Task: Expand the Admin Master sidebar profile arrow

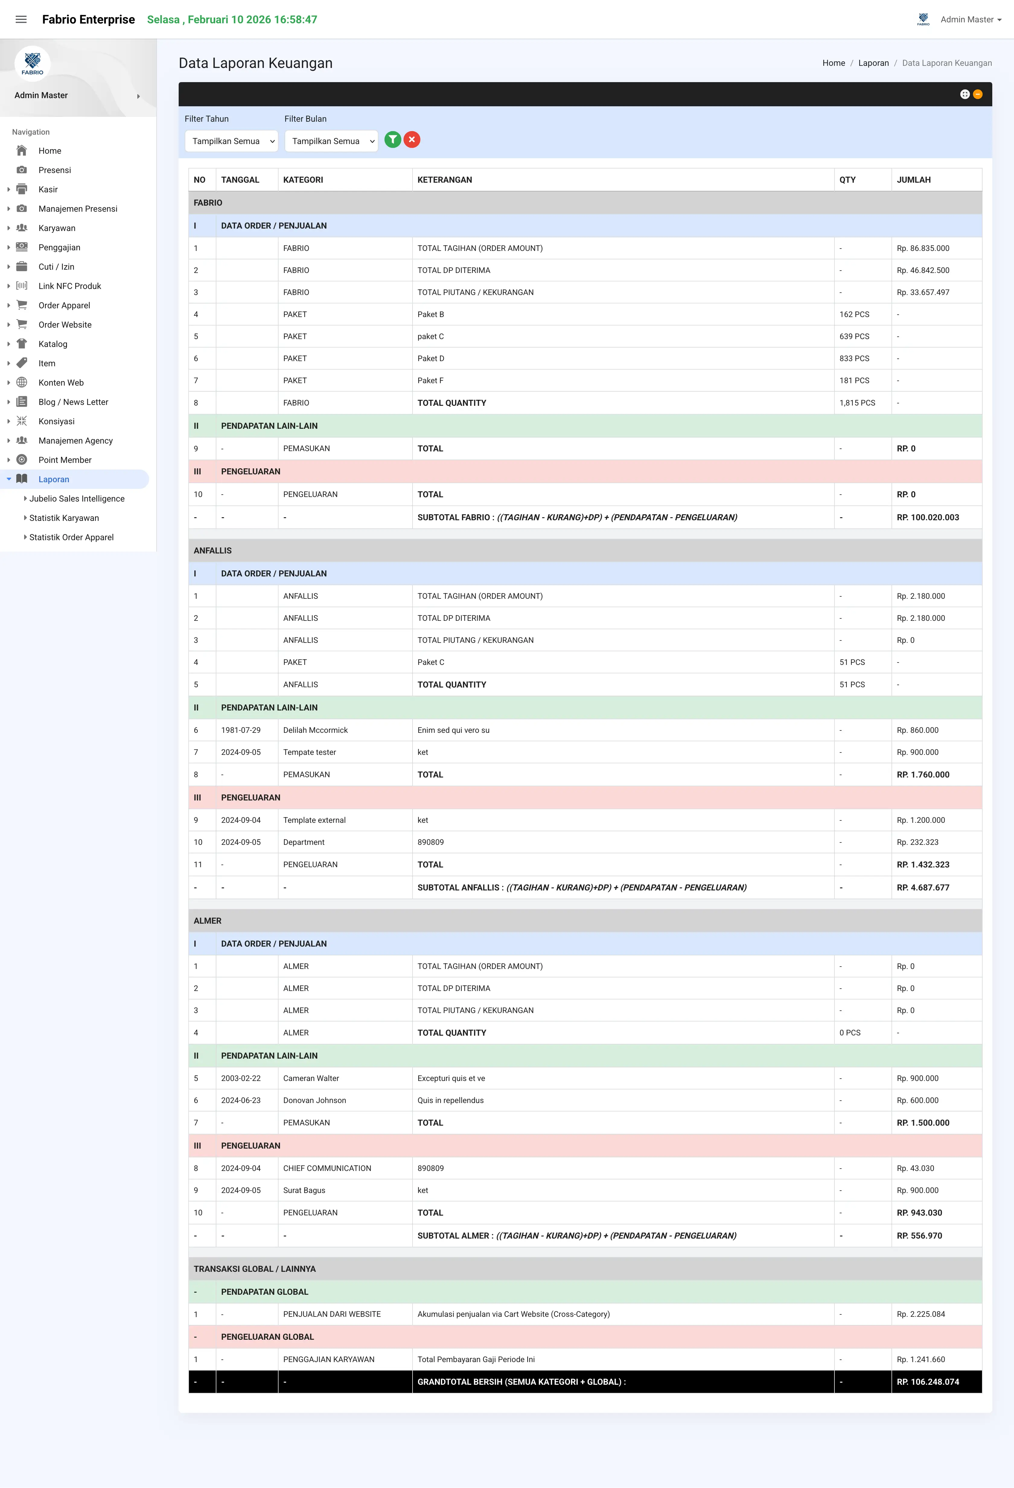Action: pyautogui.click(x=138, y=96)
